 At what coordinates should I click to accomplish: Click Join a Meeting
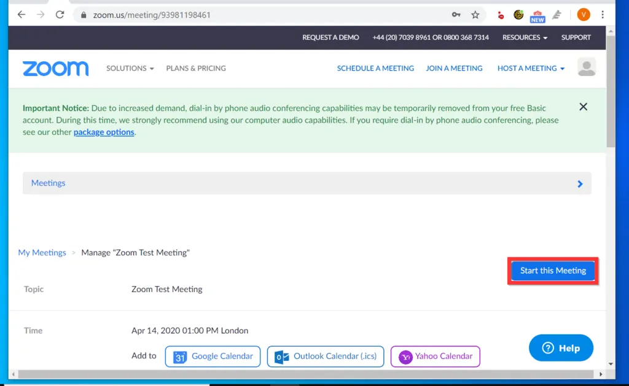[454, 68]
